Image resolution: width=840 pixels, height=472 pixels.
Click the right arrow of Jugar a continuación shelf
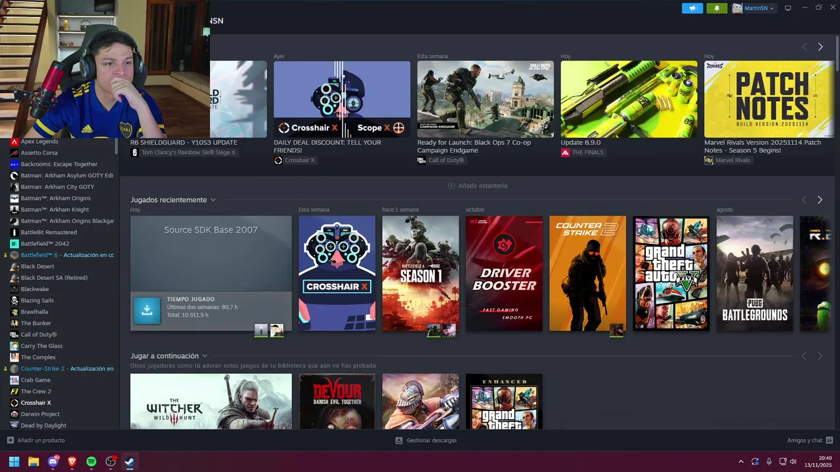click(820, 356)
